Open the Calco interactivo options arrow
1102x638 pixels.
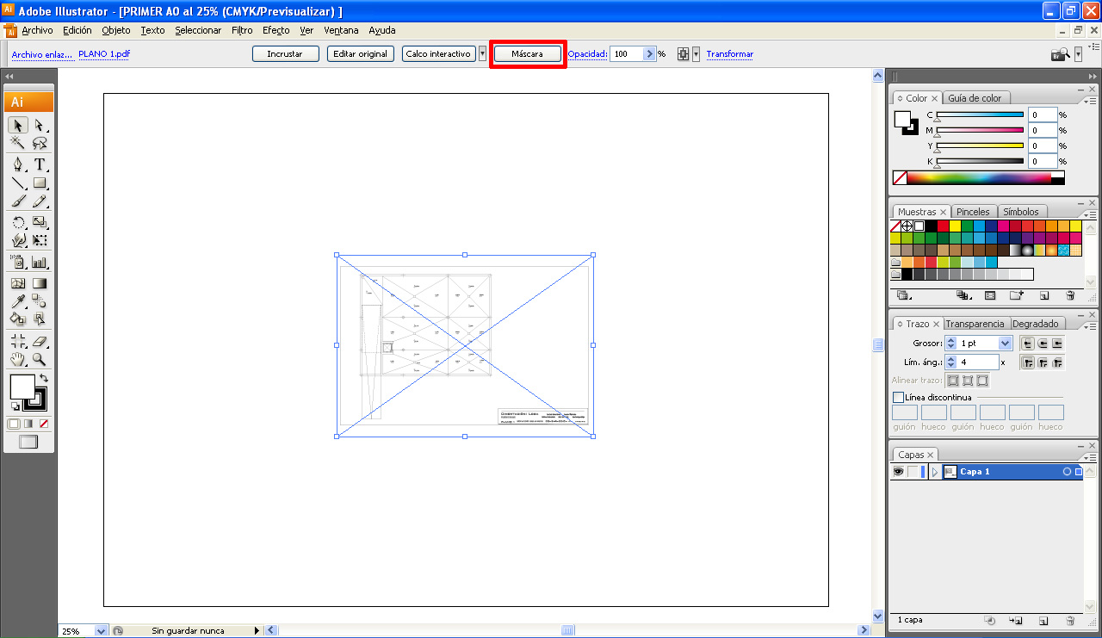coord(482,53)
